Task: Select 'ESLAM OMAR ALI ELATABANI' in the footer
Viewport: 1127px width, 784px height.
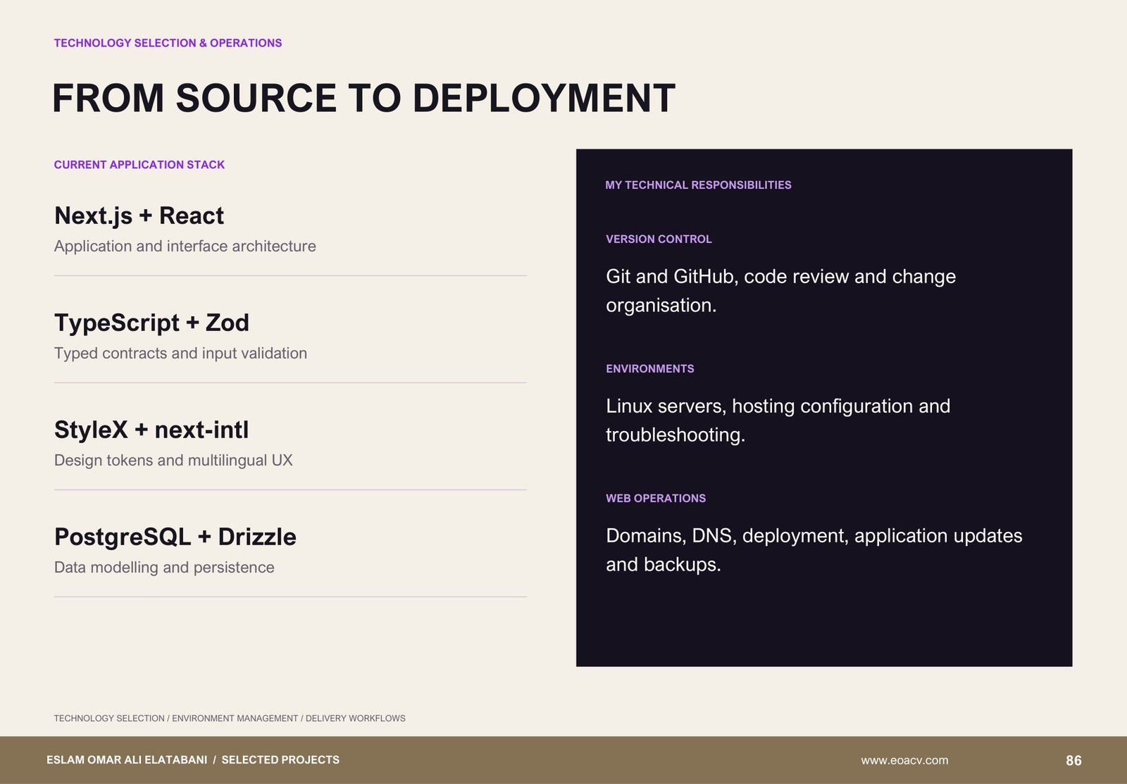Action: coord(127,760)
